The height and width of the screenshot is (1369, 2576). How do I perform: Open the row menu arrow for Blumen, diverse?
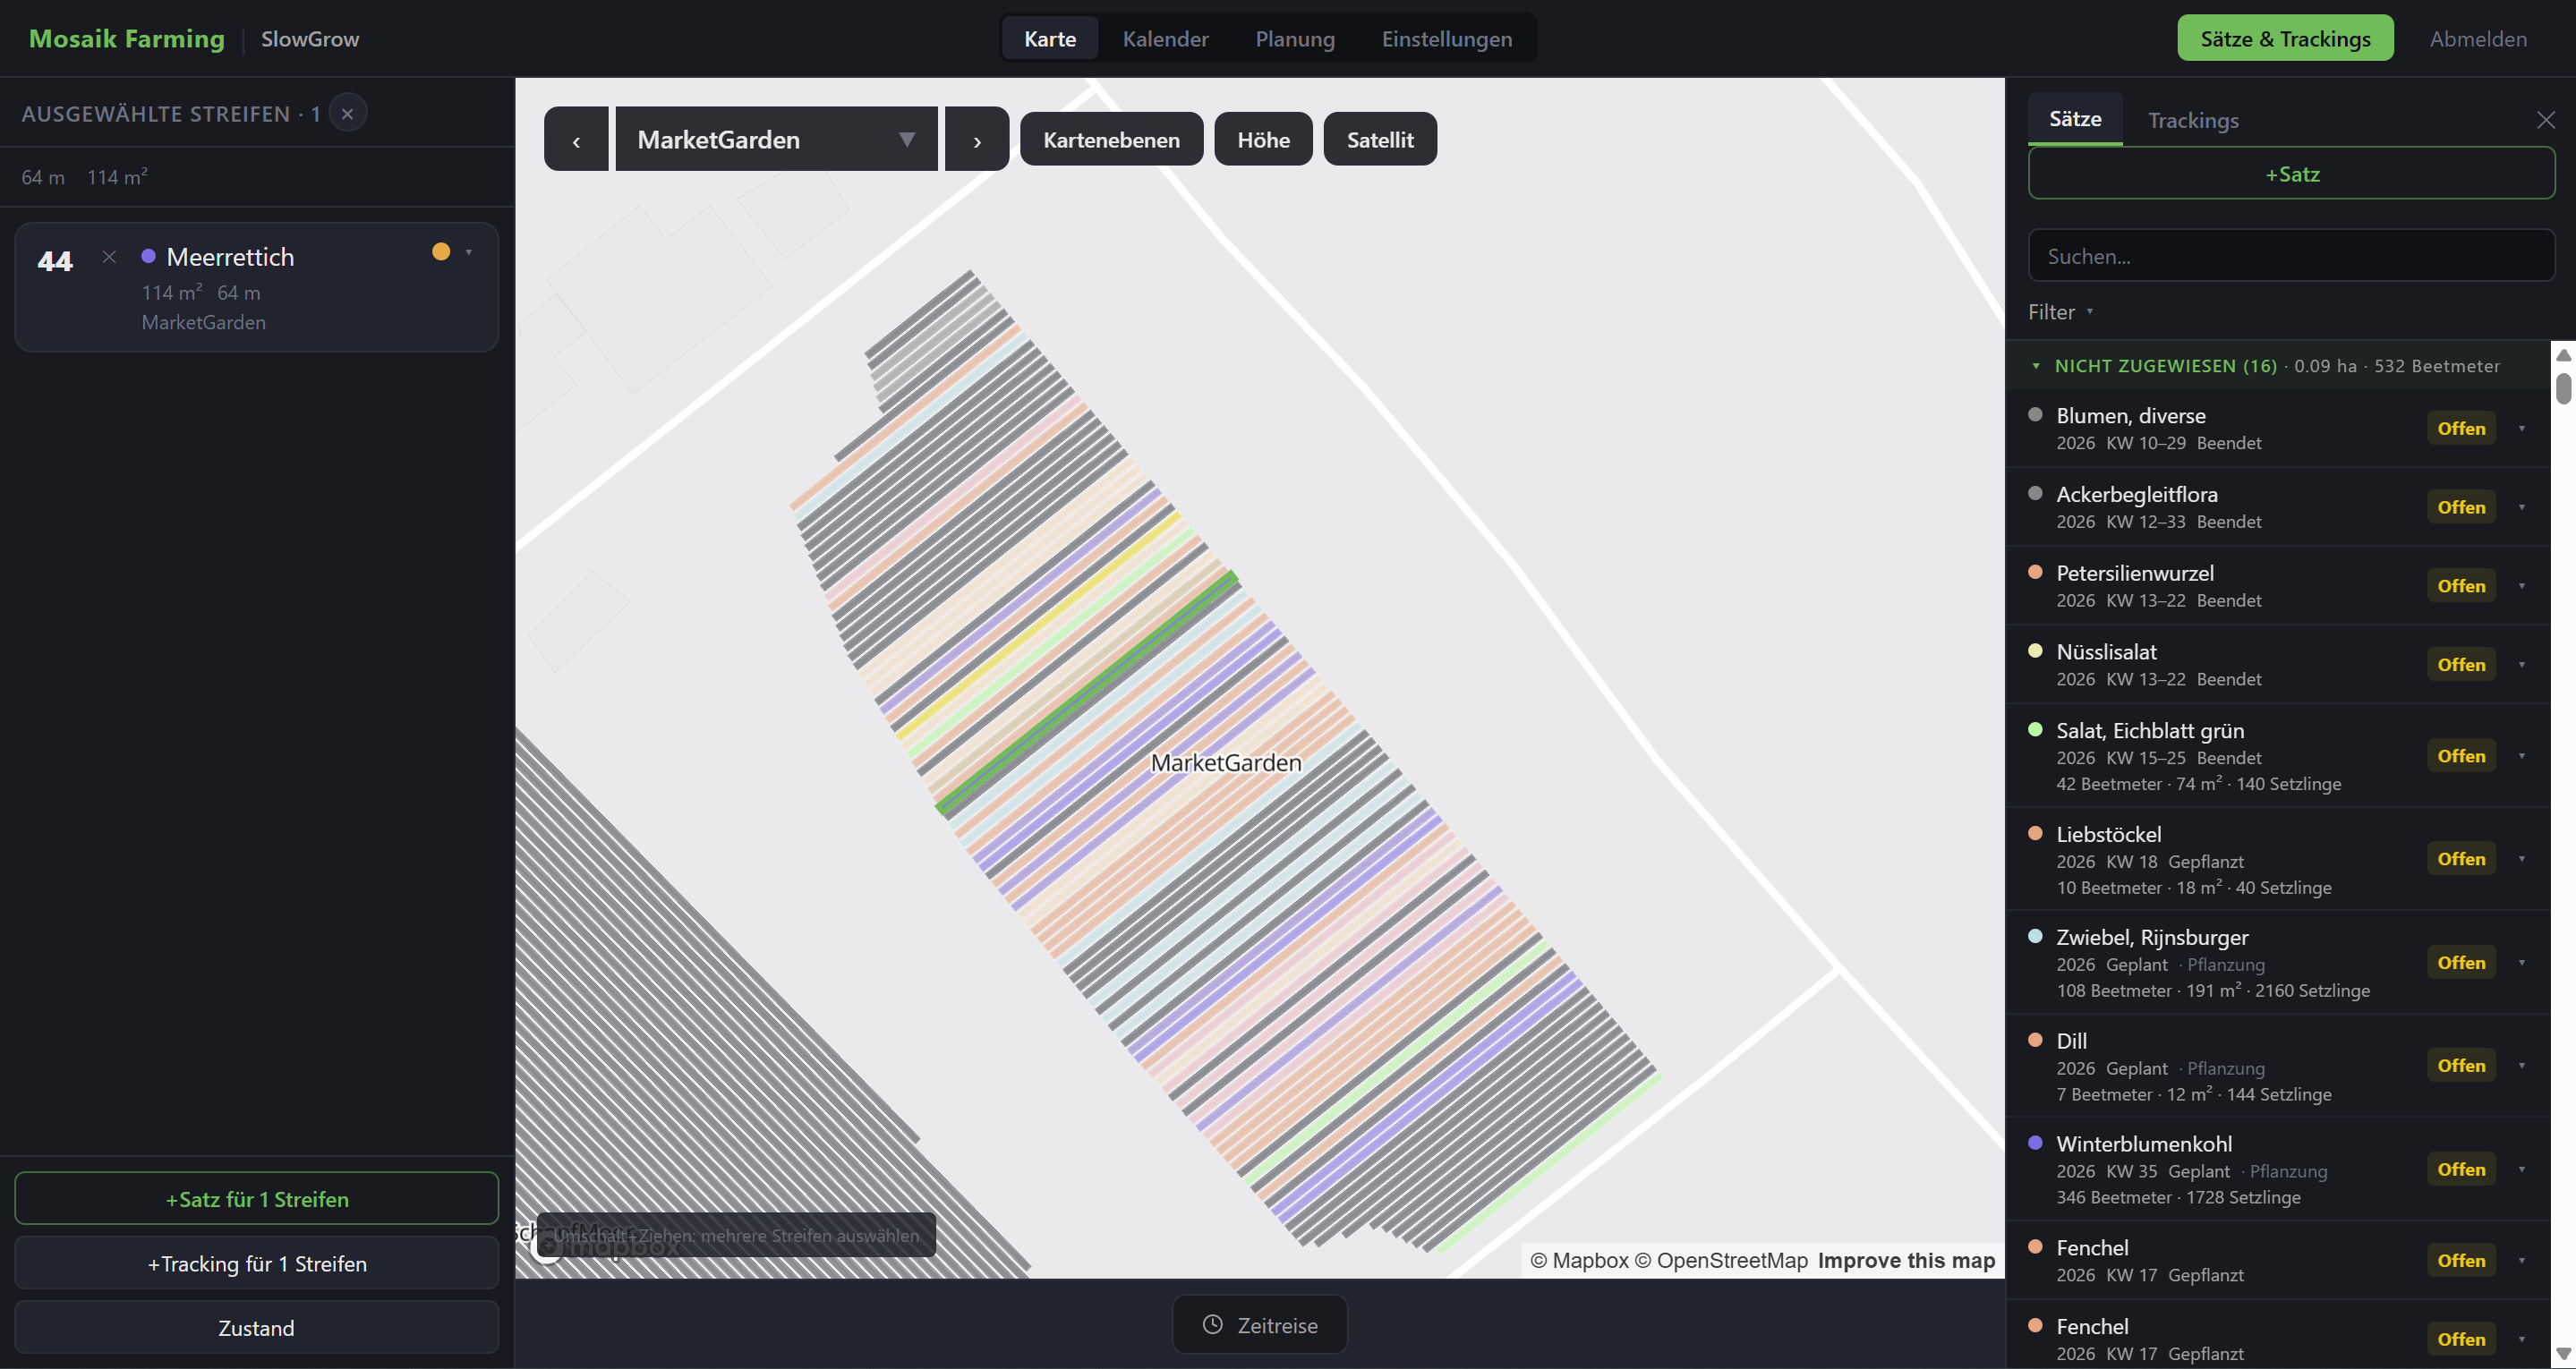[x=2522, y=428]
